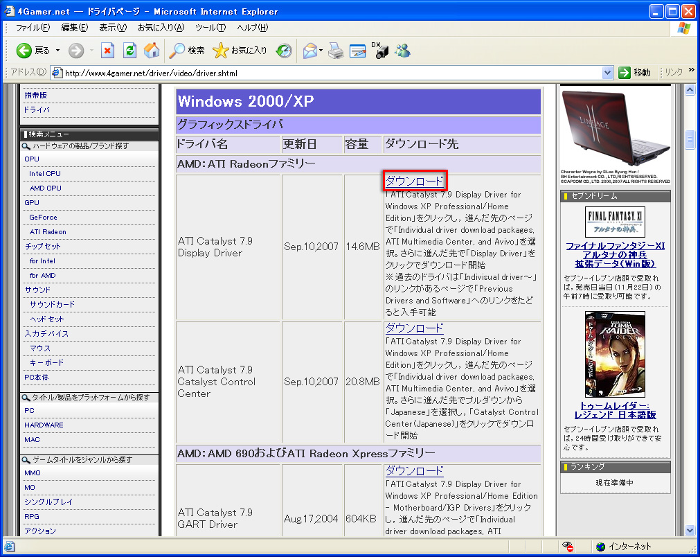This screenshot has height=557, width=700.
Task: Click the scroll-up arrow of page scrollbar
Action: [690, 90]
